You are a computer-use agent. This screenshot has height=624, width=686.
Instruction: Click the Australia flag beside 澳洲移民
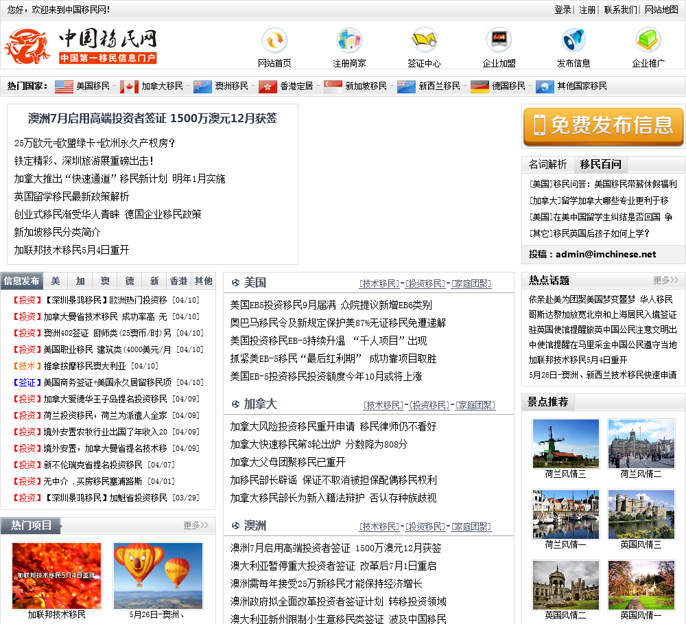click(x=202, y=86)
